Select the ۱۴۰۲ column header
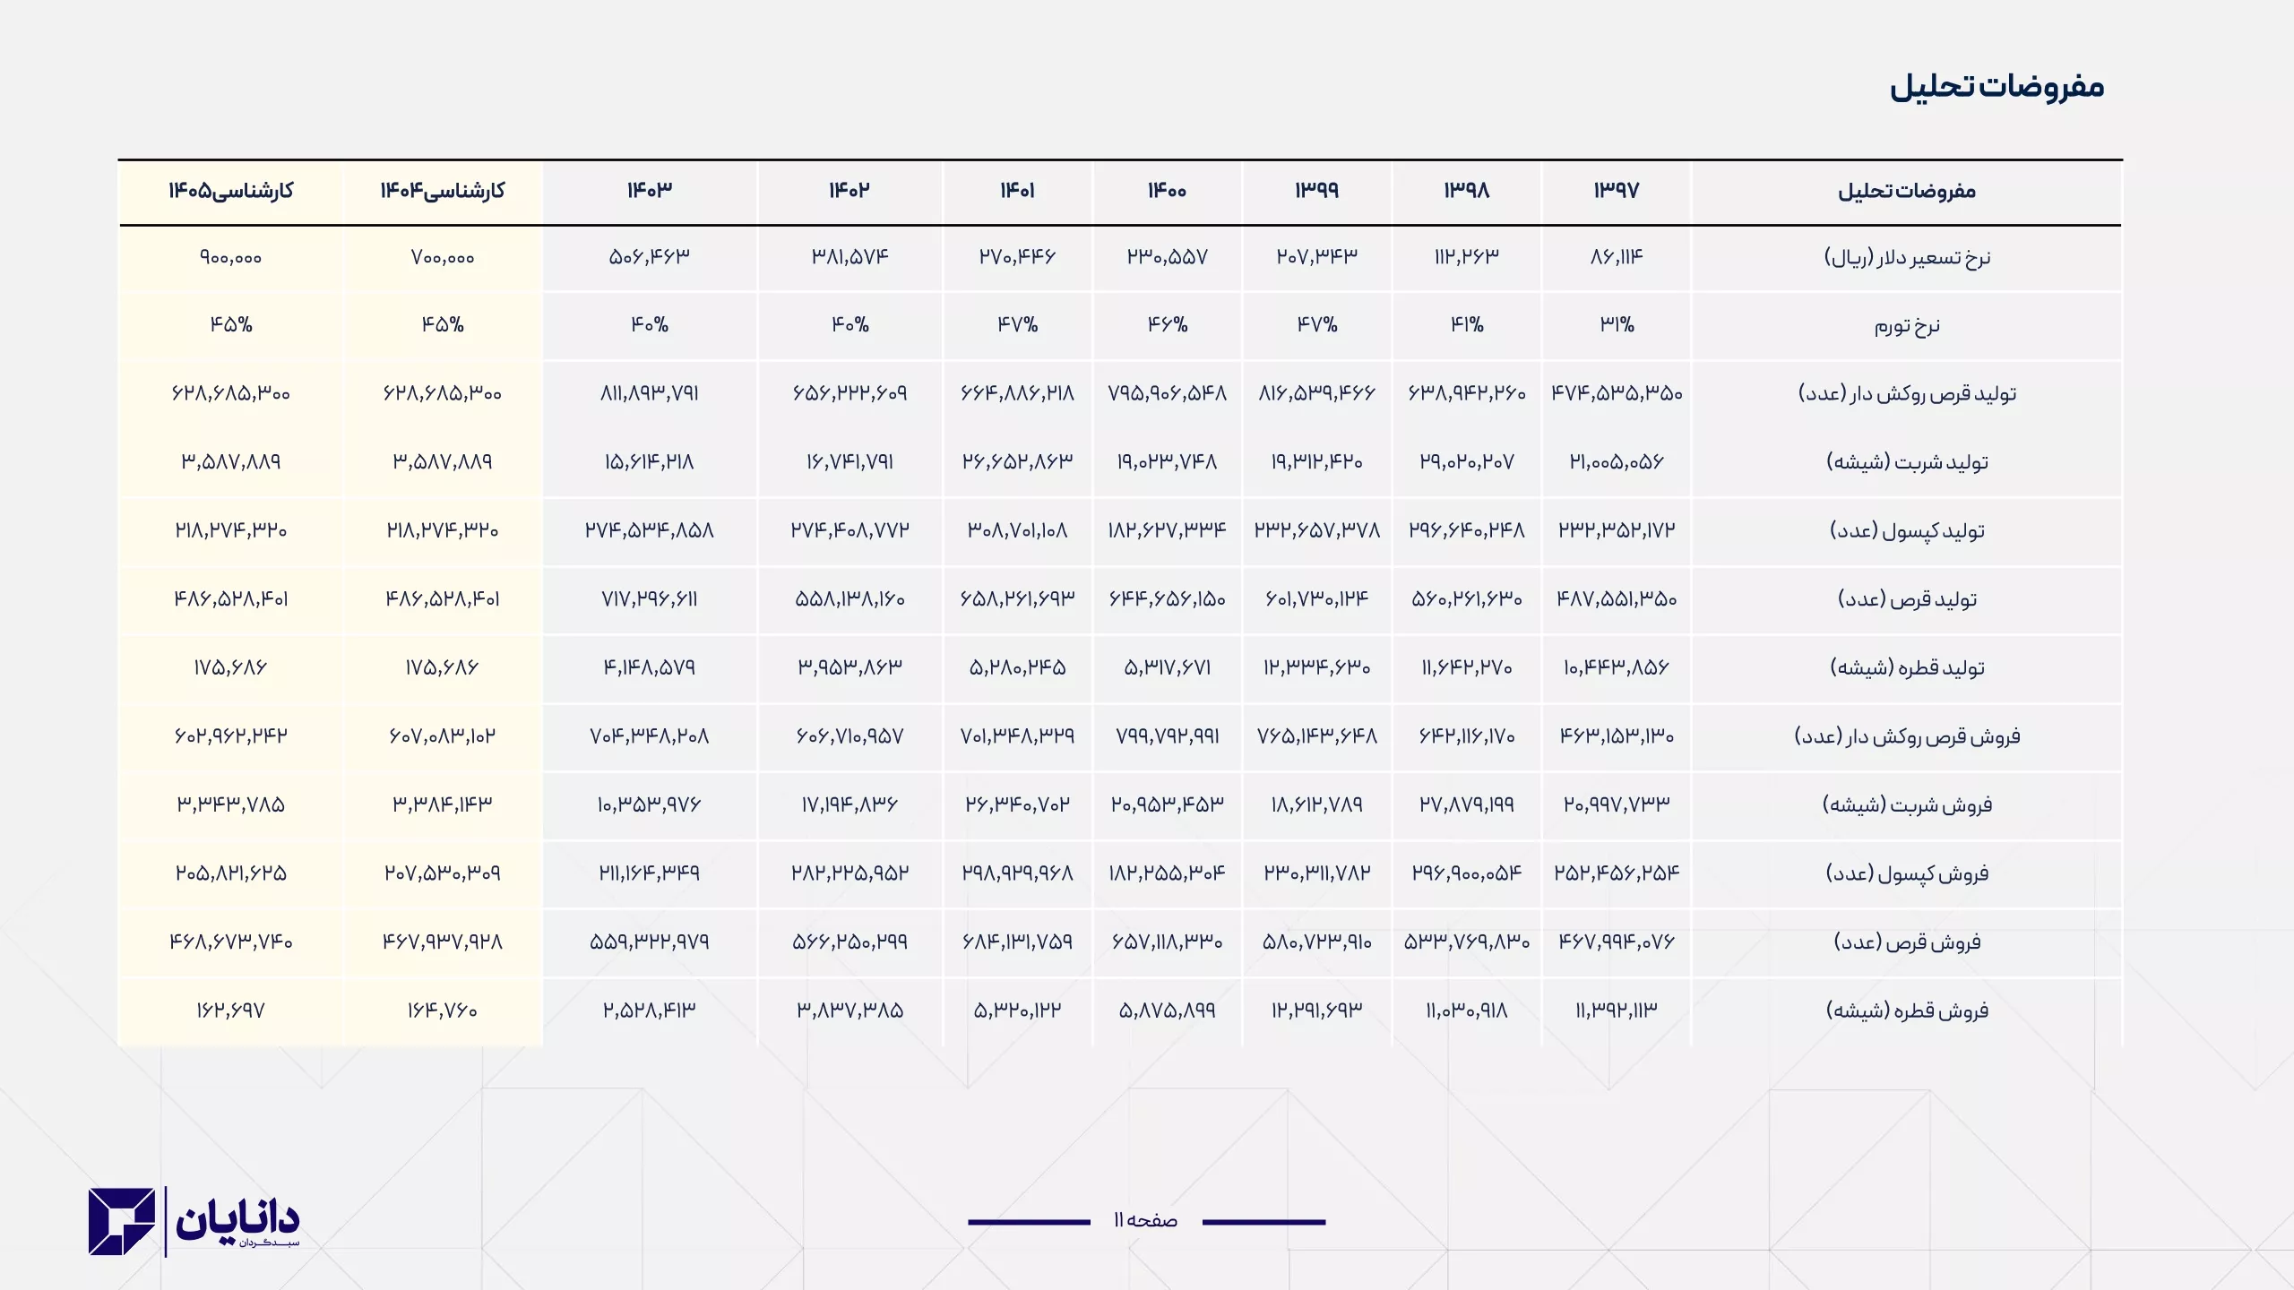This screenshot has height=1290, width=2294. [x=849, y=191]
